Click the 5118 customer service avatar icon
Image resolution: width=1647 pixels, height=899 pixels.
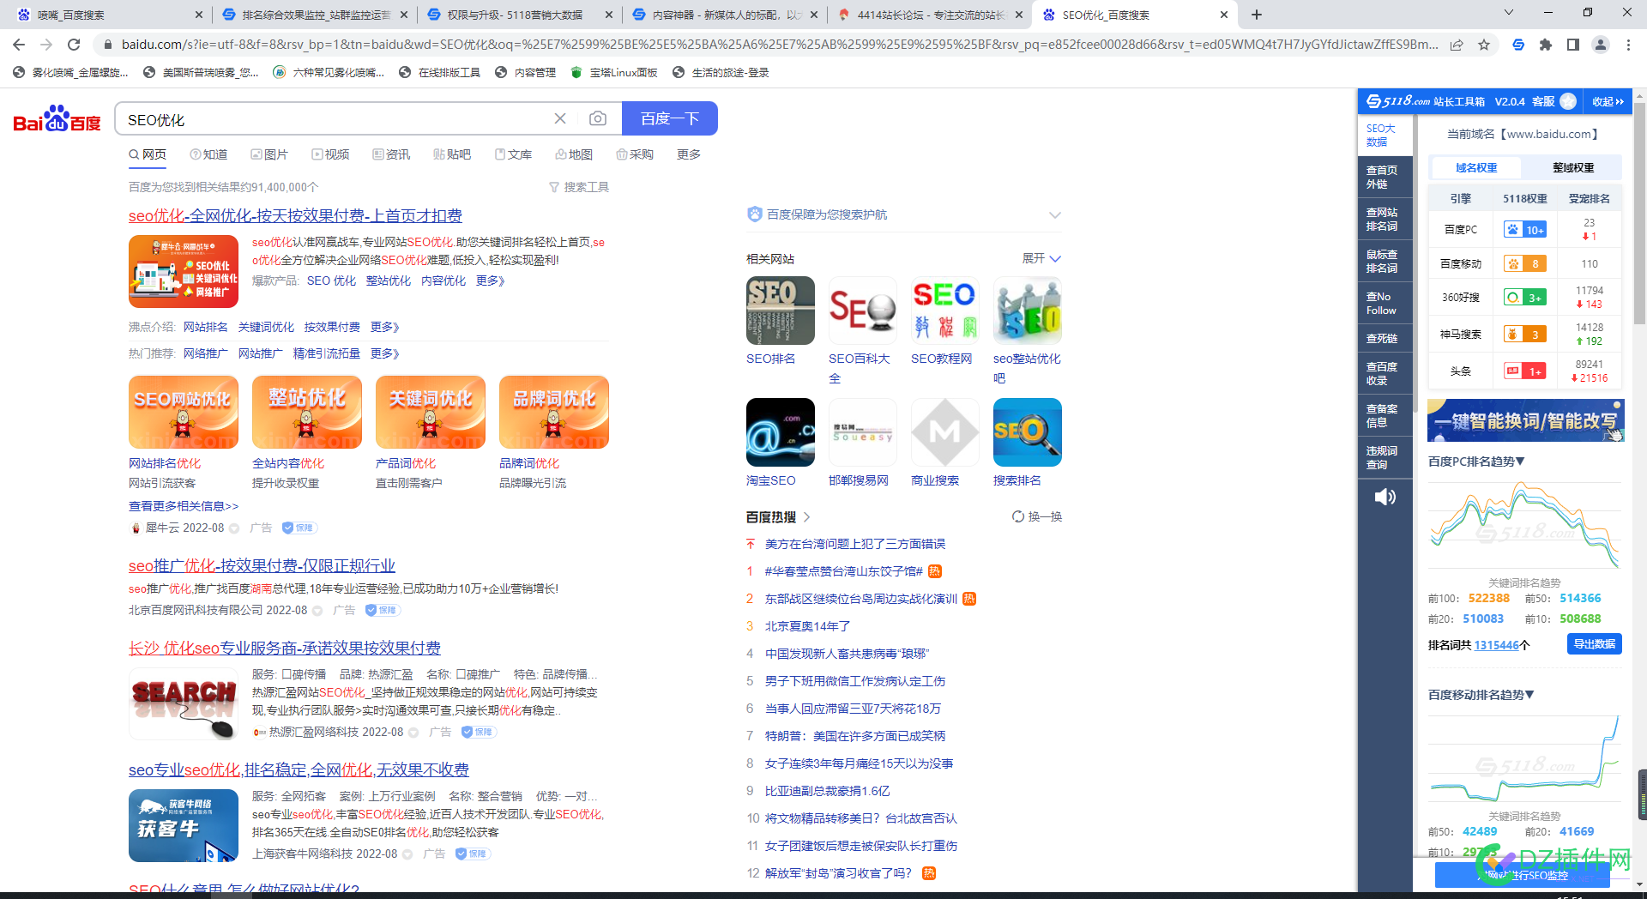point(1568,101)
